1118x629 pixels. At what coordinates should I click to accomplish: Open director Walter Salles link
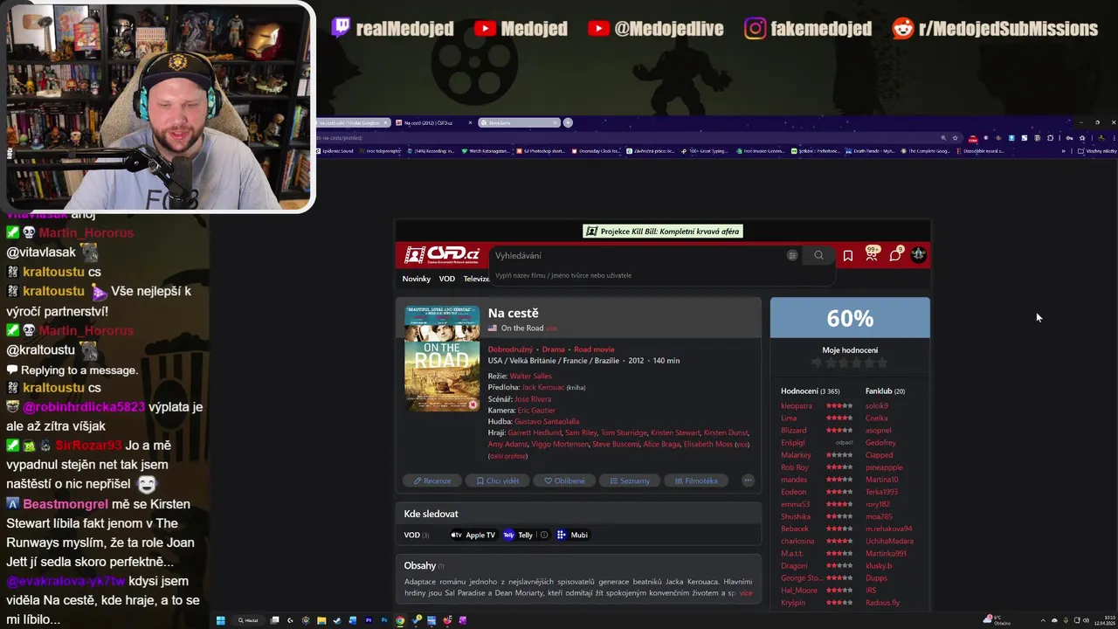(531, 376)
